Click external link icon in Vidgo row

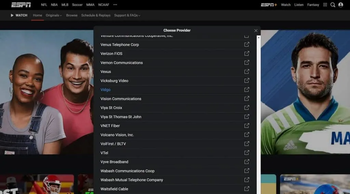click(246, 90)
